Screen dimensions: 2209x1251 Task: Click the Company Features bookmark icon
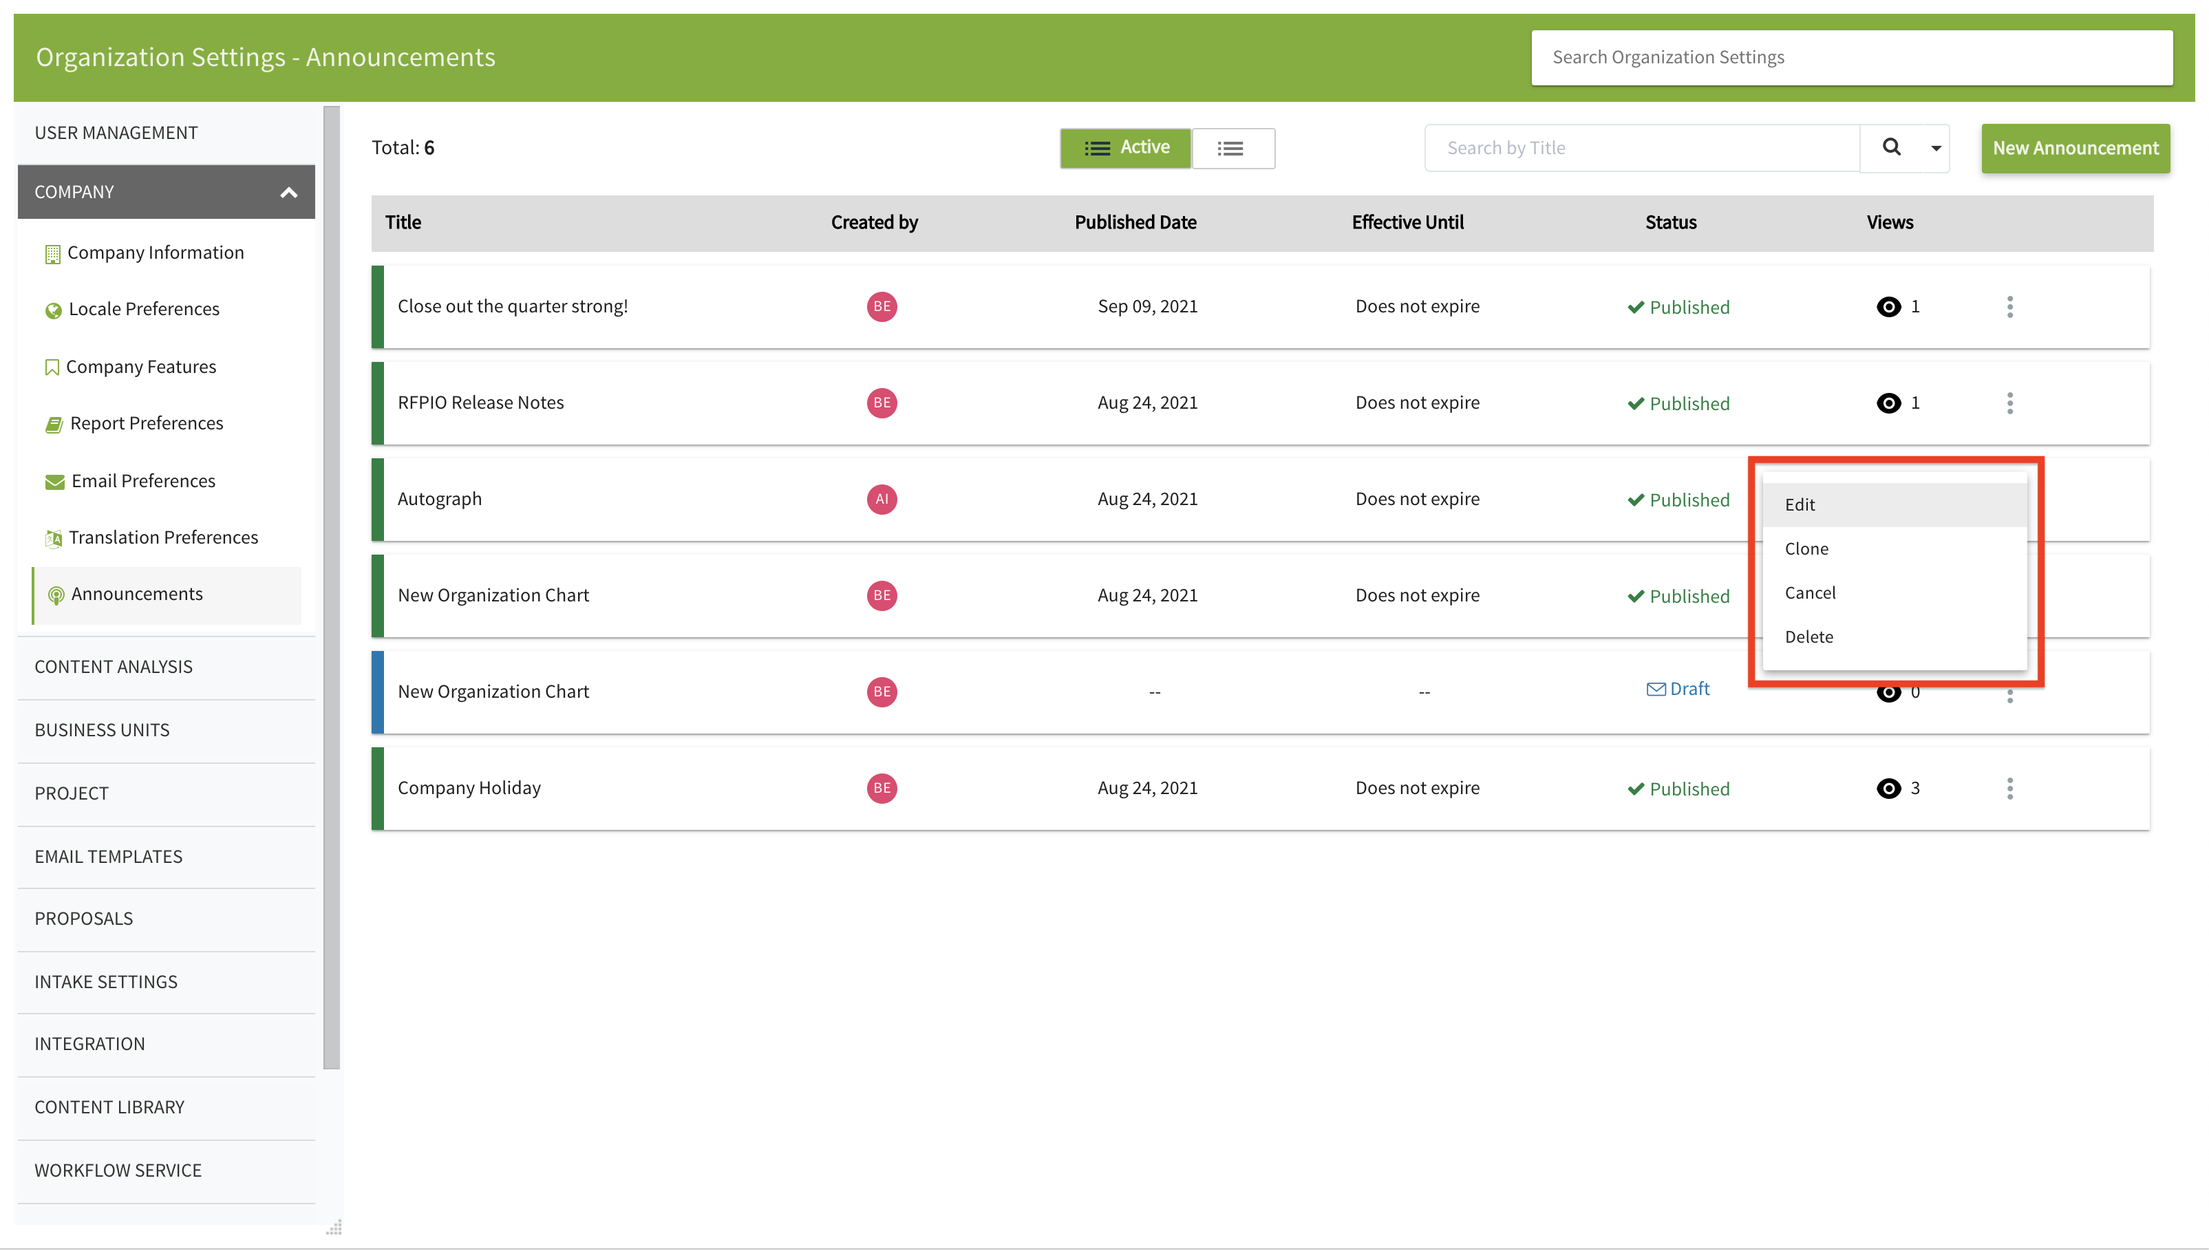pos(52,367)
